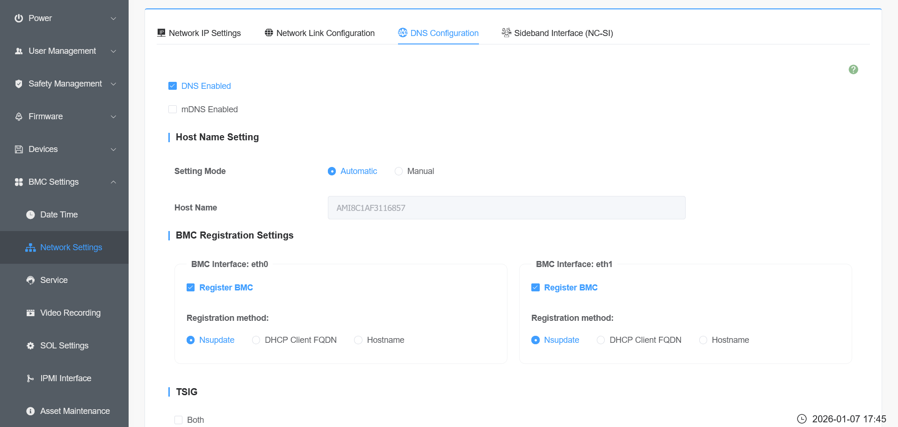Click the Video Recording icon

(30, 313)
